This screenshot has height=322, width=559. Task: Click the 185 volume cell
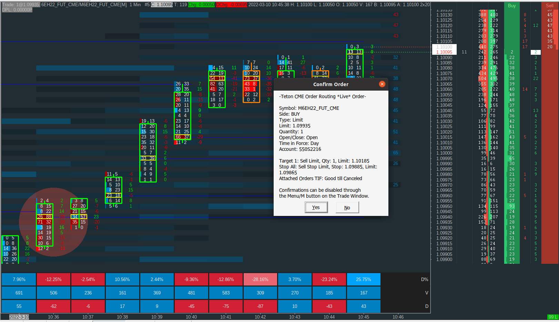pyautogui.click(x=329, y=293)
